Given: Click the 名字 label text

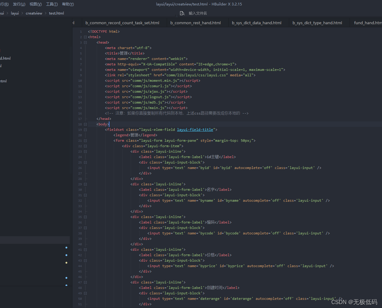Looking at the screenshot, I should 211,190.
